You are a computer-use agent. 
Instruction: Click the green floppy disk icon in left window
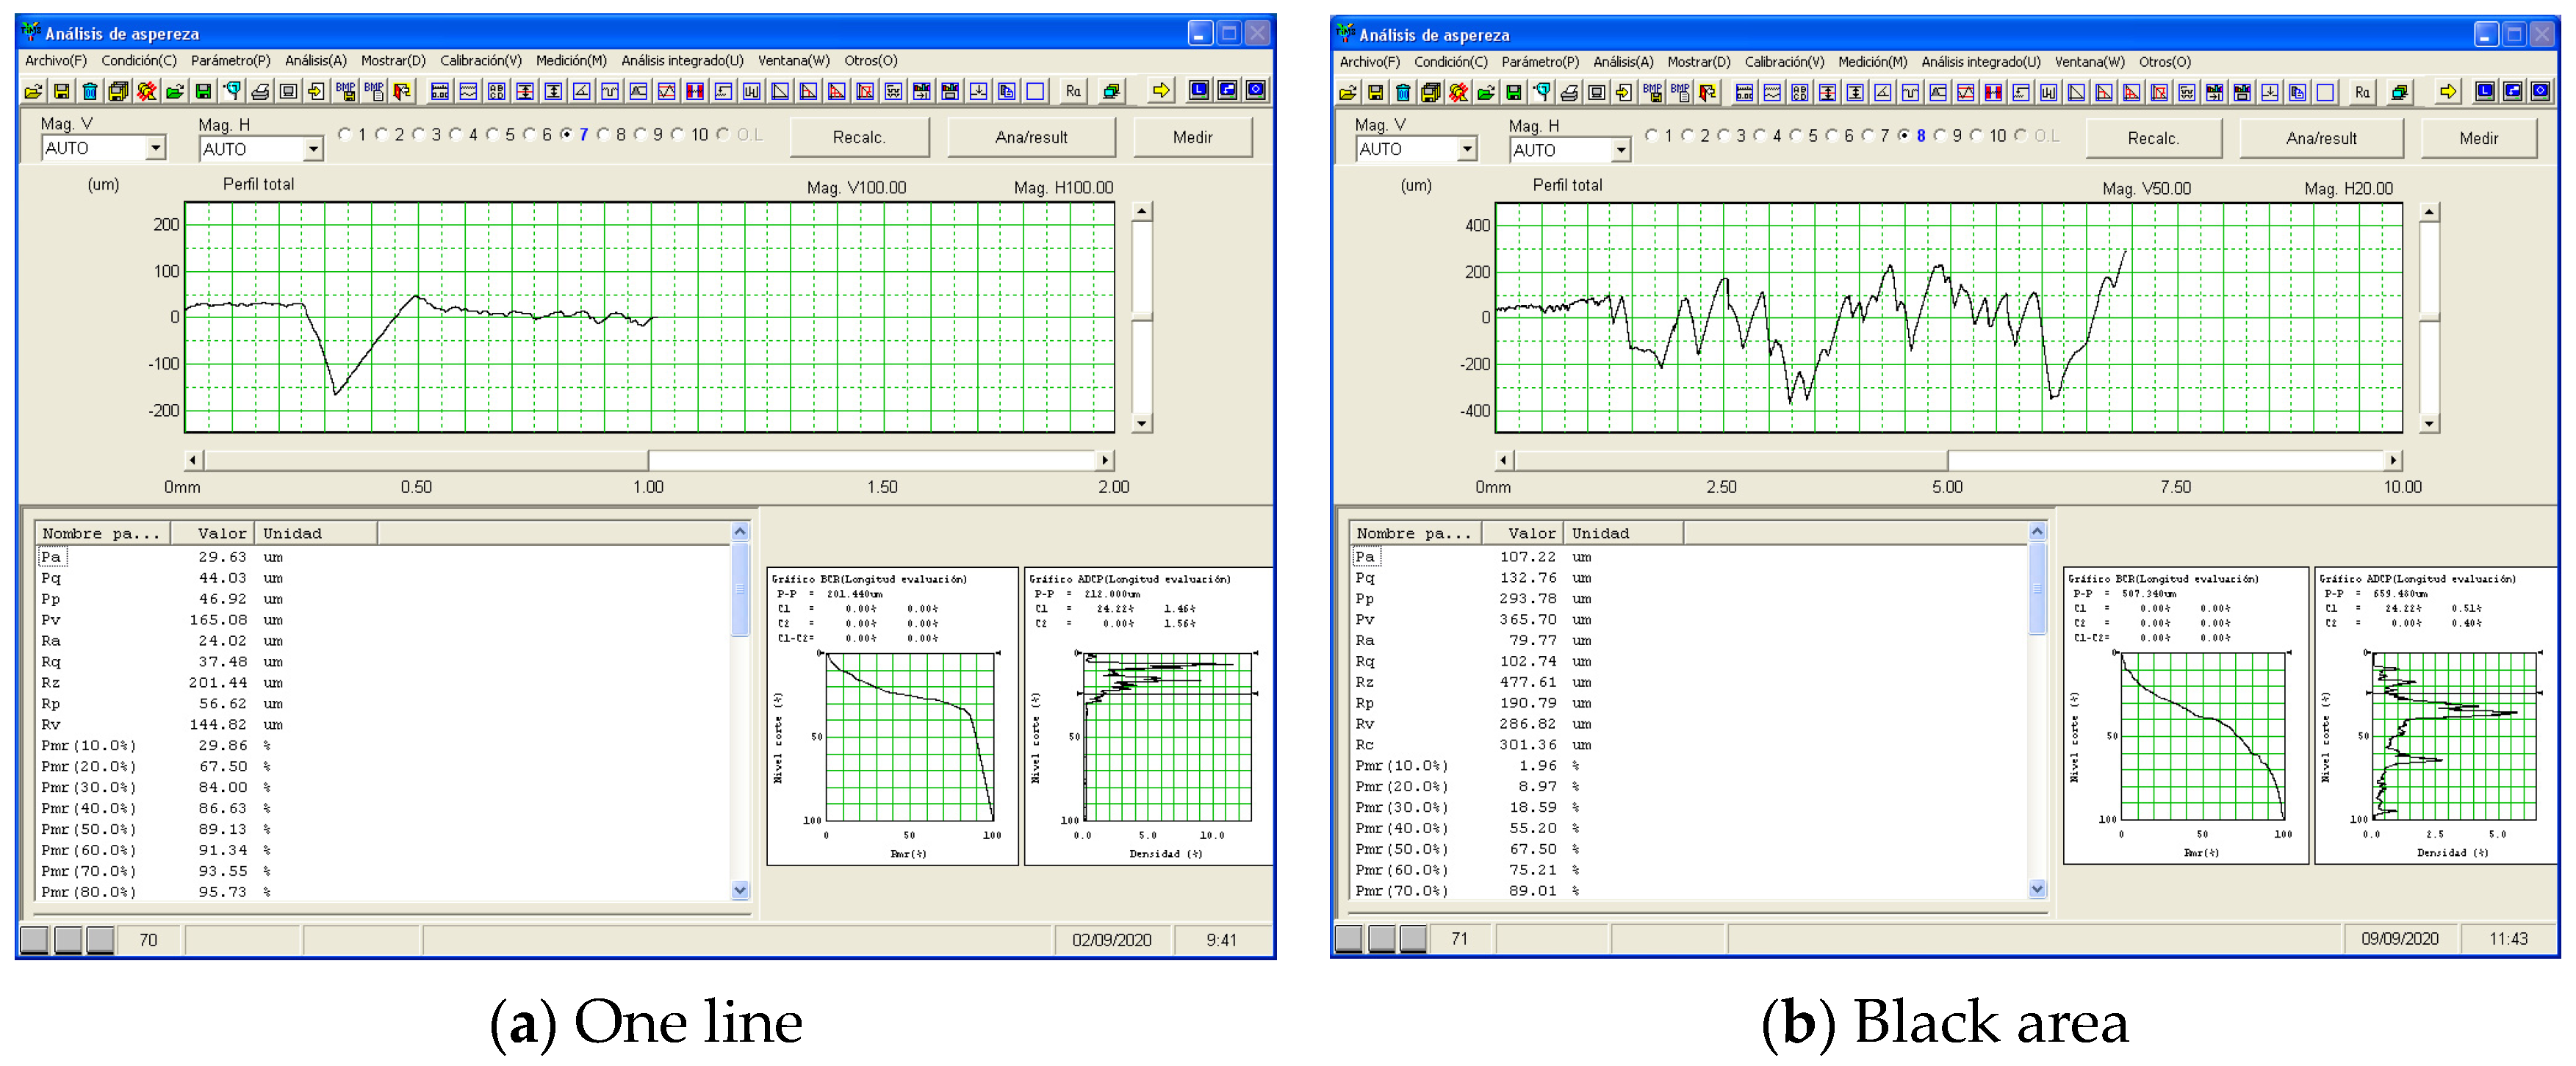click(203, 91)
